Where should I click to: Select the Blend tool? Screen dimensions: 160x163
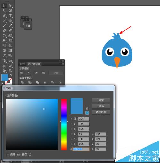10,55
